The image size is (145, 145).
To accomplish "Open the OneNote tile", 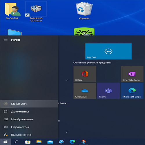I will (132, 74).
